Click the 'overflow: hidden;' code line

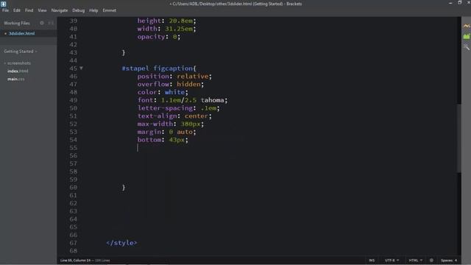coord(171,84)
